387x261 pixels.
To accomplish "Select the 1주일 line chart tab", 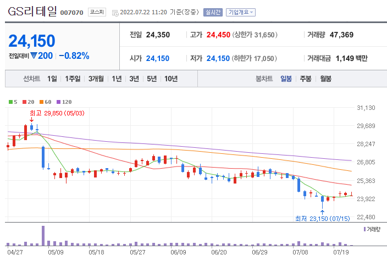I will tap(73, 79).
